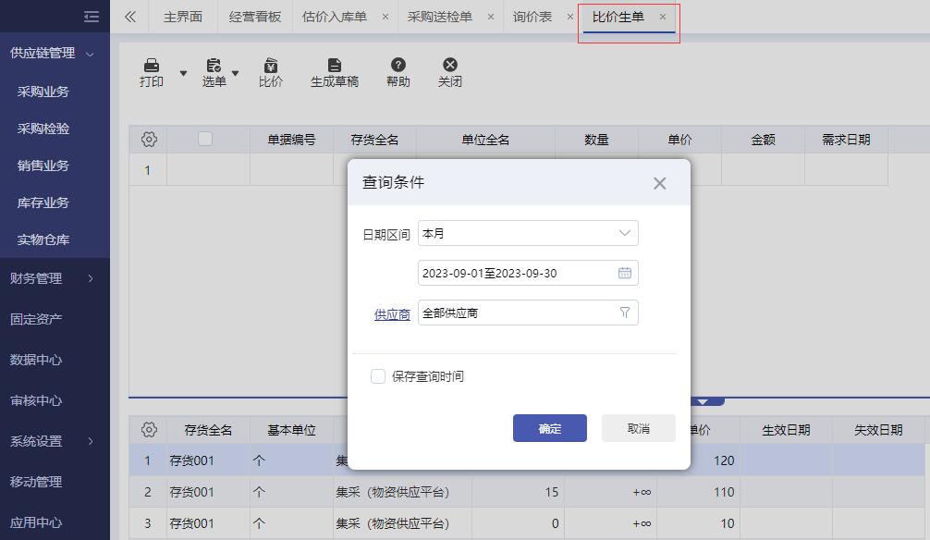Click the 比价 toolbar icon
Image resolution: width=930 pixels, height=540 pixels.
271,66
